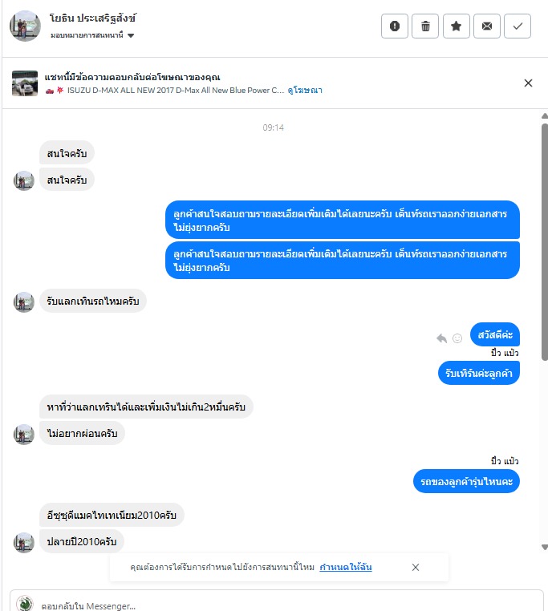The width and height of the screenshot is (548, 611).
Task: React to สวัสดีค่ะ message with smiley icon
Action: click(457, 338)
